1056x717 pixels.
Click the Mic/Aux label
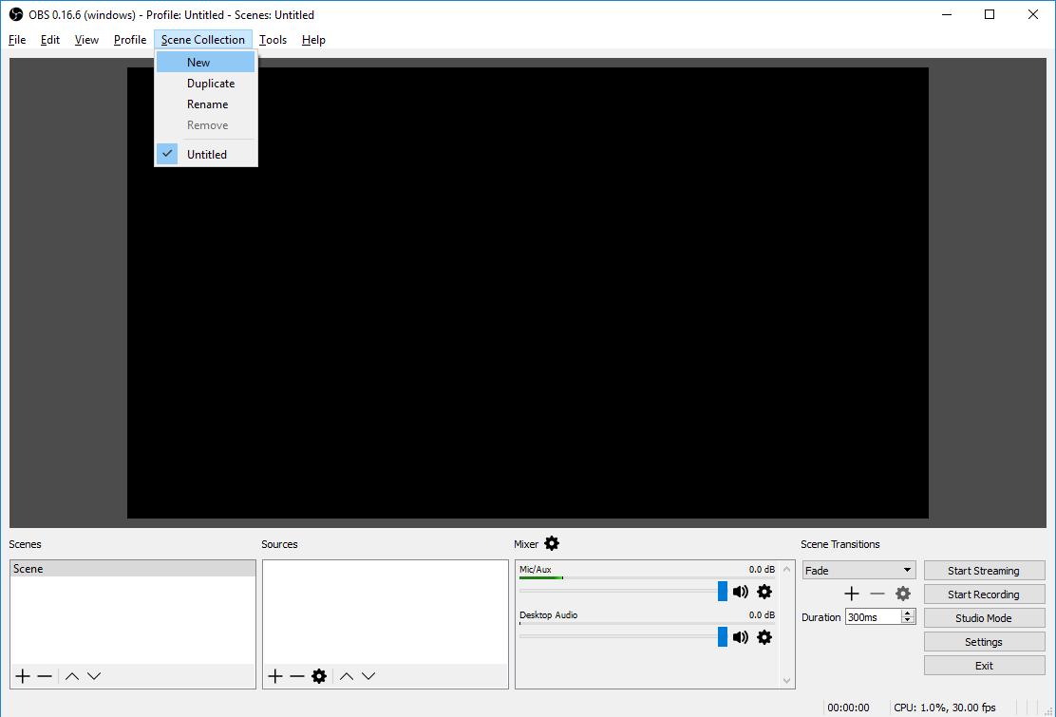(x=535, y=570)
